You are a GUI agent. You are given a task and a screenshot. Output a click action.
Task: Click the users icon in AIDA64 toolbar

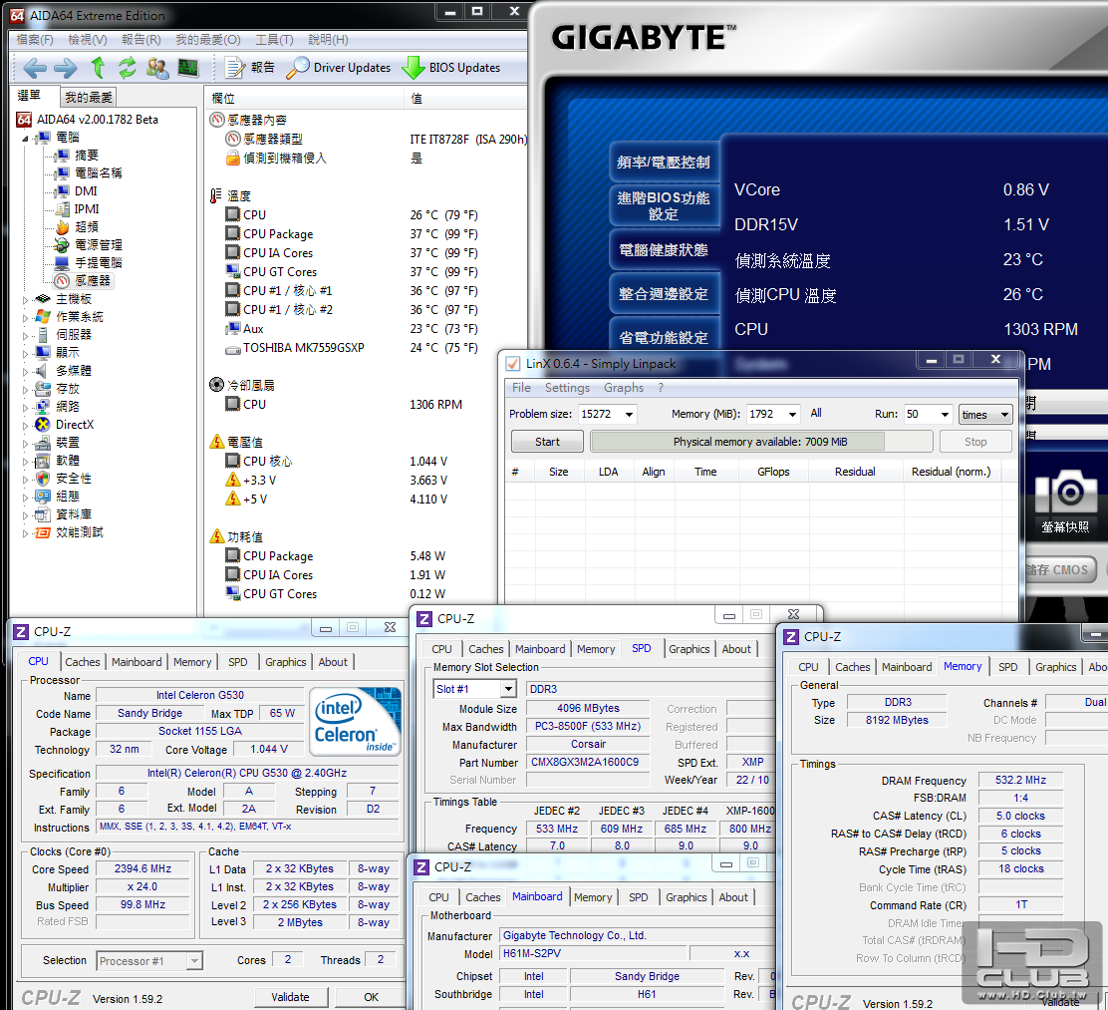point(157,68)
